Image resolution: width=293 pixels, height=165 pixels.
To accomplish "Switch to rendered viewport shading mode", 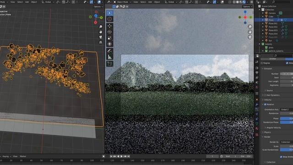I will coord(244,2).
